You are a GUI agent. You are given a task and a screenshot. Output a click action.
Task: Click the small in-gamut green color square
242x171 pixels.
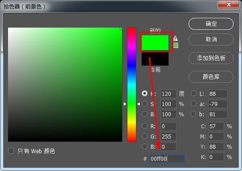(x=176, y=45)
